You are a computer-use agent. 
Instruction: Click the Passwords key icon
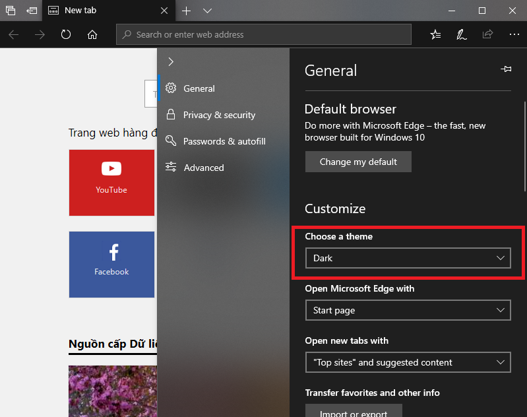[x=171, y=141]
